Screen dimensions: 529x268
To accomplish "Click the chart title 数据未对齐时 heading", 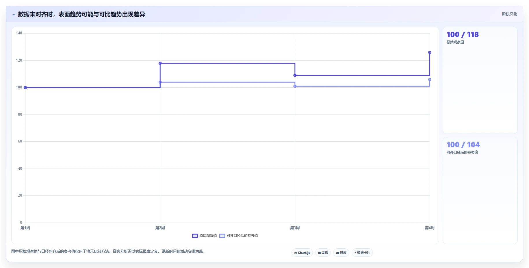I will click(x=81, y=14).
